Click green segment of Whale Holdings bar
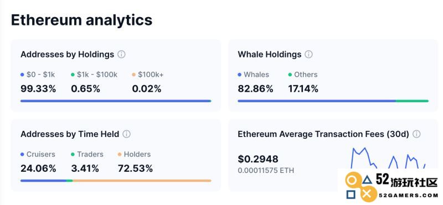 click(x=412, y=101)
